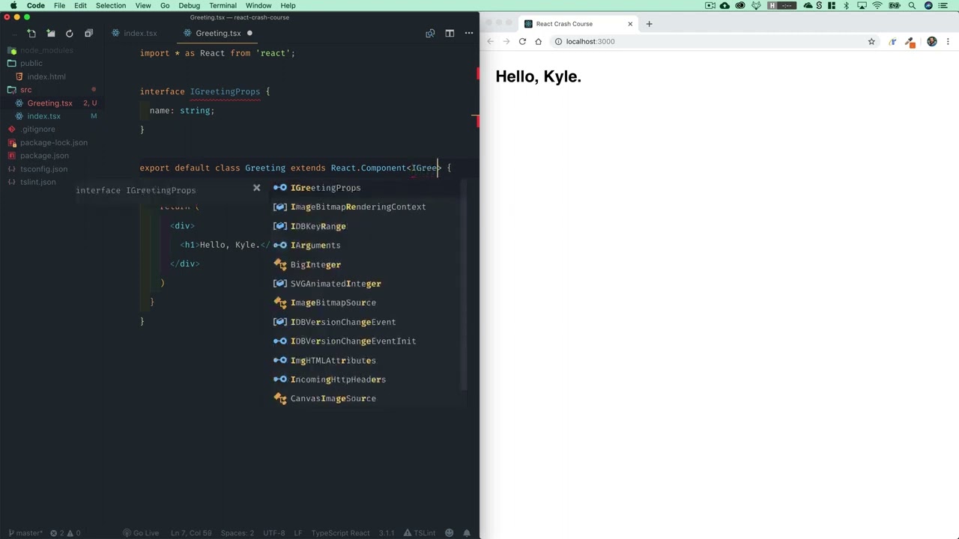Image resolution: width=959 pixels, height=539 pixels.
Task: Open the Selection menu
Action: click(x=111, y=5)
